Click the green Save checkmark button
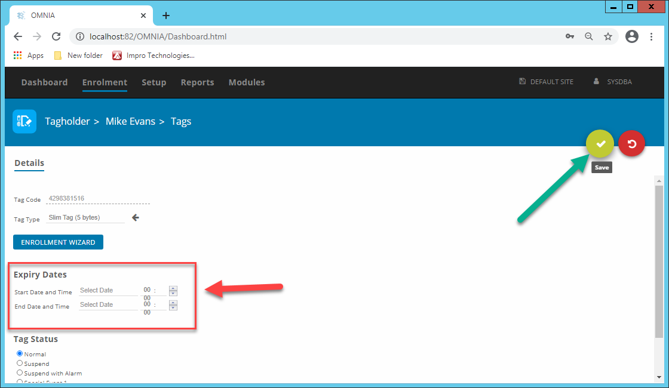 tap(600, 144)
